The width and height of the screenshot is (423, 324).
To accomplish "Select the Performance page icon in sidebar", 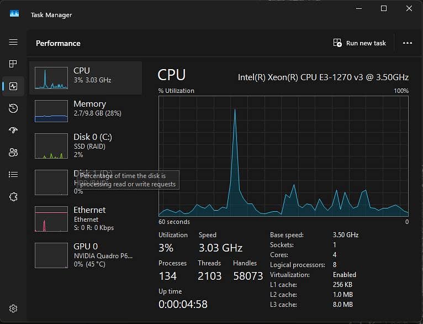I will coord(13,86).
